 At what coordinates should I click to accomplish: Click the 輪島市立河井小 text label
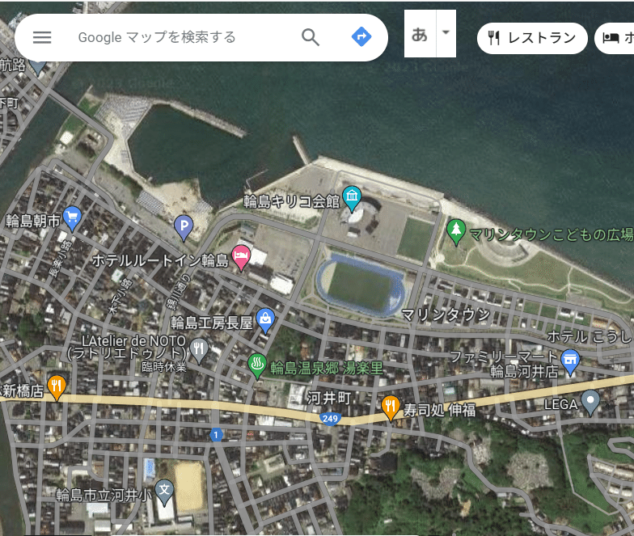point(104,495)
